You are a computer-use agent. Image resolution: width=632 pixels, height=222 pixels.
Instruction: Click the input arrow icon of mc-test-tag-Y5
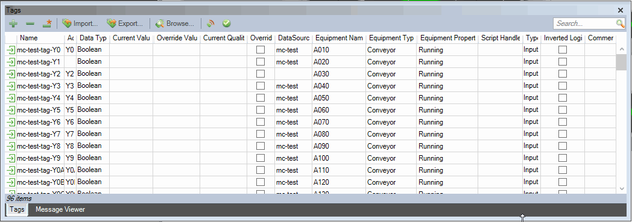click(x=11, y=109)
